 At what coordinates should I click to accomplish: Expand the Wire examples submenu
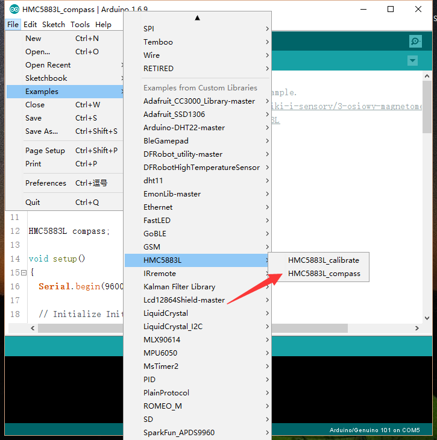coord(198,55)
